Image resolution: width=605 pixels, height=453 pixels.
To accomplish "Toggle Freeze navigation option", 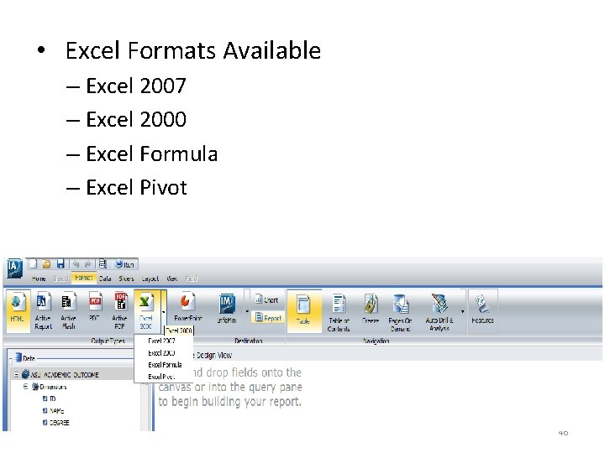I will coord(371,309).
